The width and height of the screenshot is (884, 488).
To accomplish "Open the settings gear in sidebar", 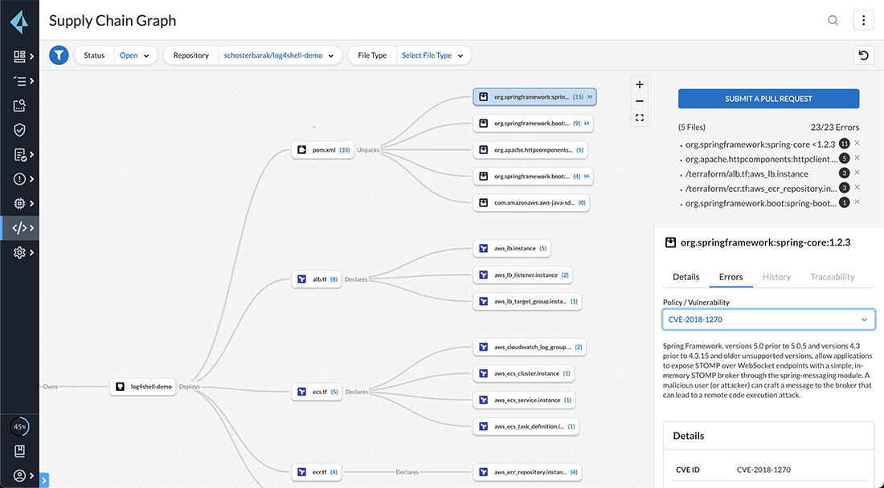I will tap(20, 253).
